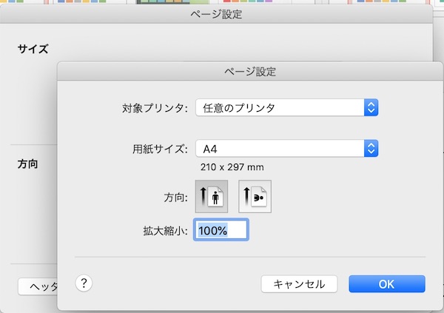
Task: Click the 拡大縮小: label text
Action: pos(165,231)
